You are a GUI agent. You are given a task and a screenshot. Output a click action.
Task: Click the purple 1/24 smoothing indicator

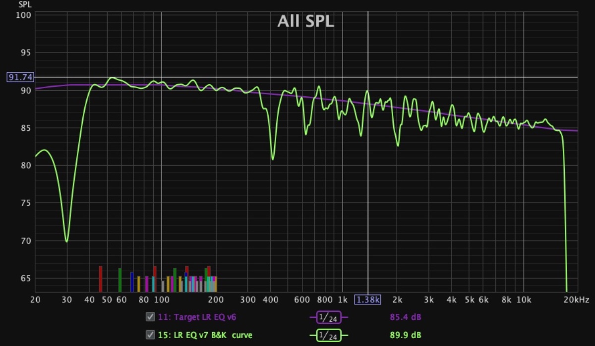(x=329, y=317)
